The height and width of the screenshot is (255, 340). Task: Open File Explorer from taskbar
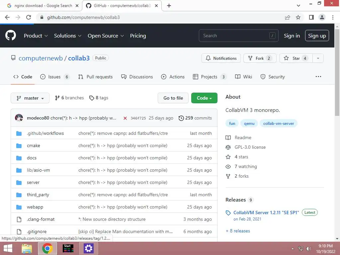tap(27, 248)
